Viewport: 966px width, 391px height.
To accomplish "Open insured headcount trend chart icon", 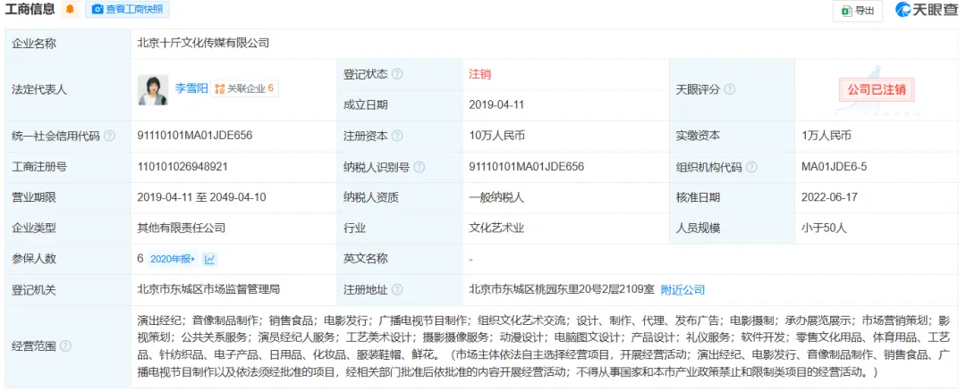I will coord(209,259).
